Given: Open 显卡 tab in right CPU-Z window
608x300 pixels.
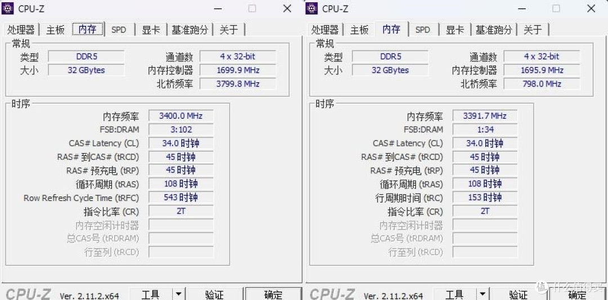Looking at the screenshot, I should click(x=455, y=30).
